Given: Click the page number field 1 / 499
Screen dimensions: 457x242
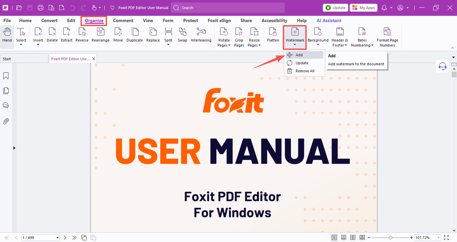Looking at the screenshot, I should point(41,238).
